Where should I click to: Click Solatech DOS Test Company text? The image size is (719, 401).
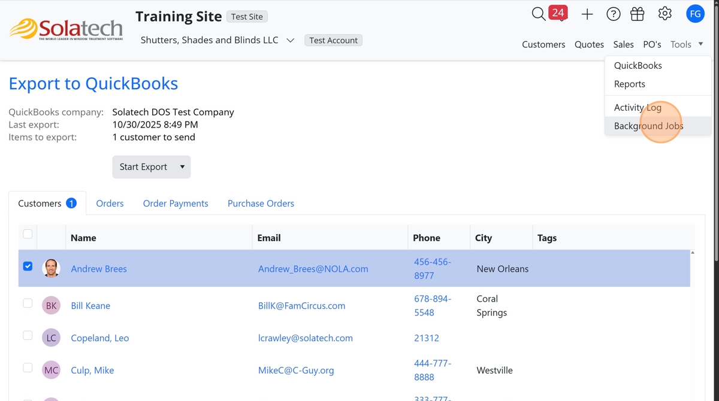[173, 112]
